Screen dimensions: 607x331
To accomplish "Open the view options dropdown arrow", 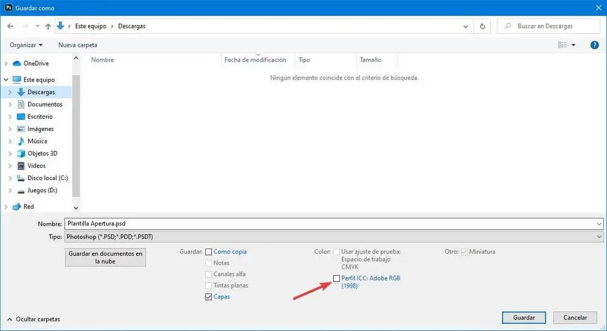I will [574, 45].
